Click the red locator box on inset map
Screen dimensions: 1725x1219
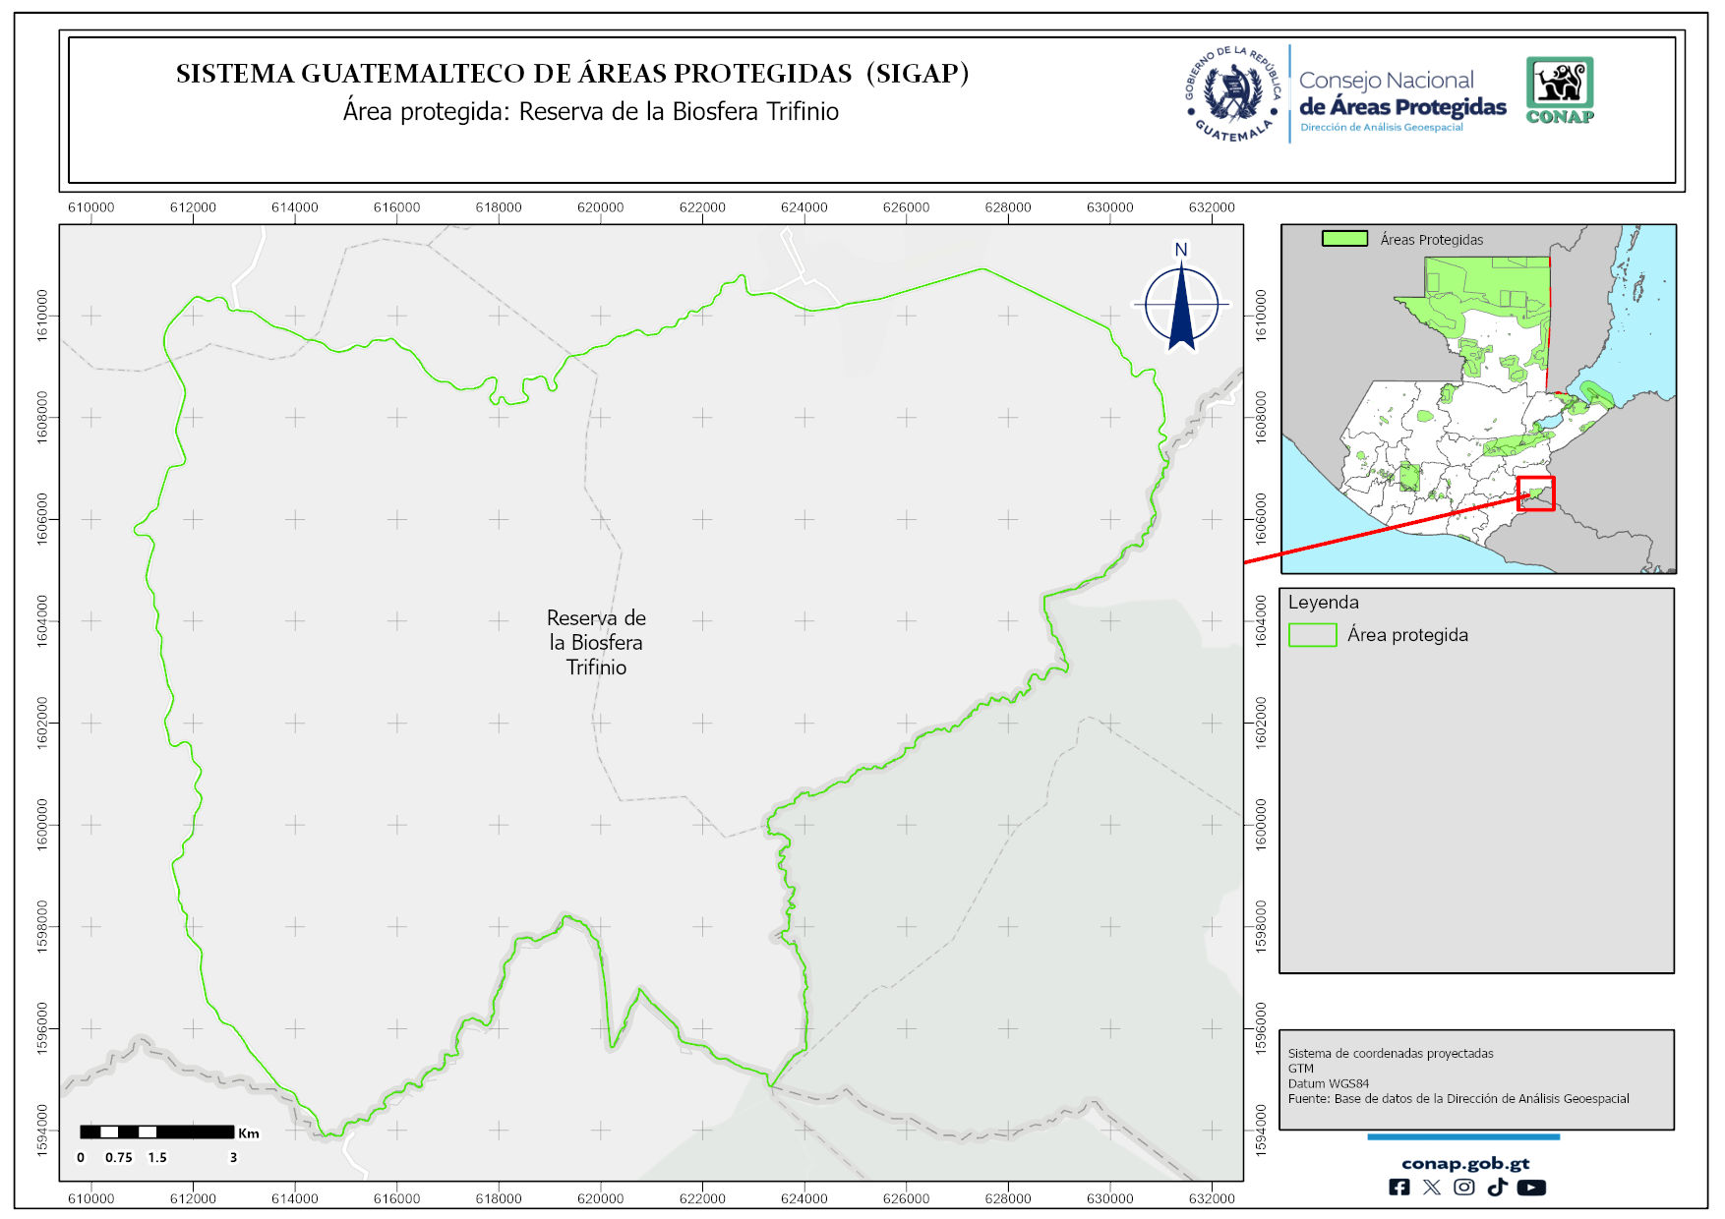[x=1535, y=493]
